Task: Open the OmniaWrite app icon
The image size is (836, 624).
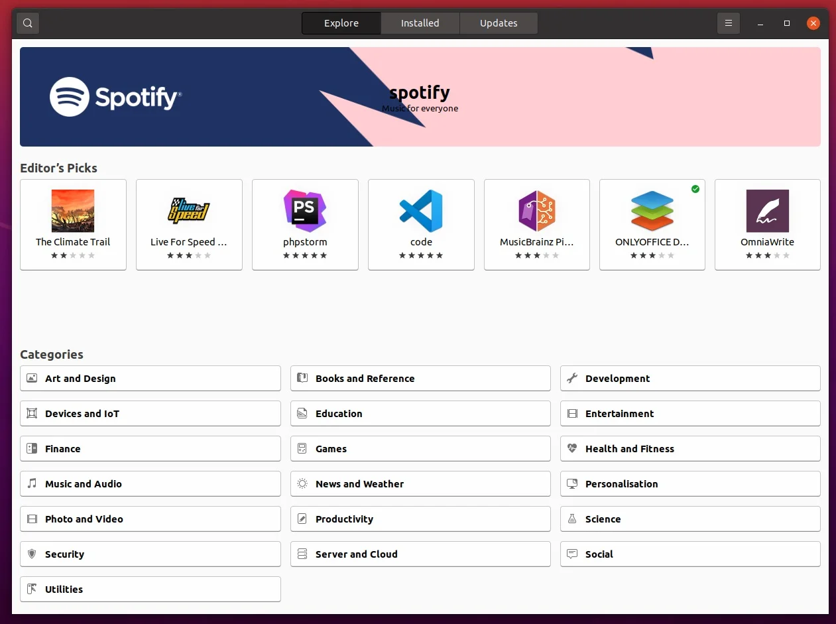Action: 768,211
